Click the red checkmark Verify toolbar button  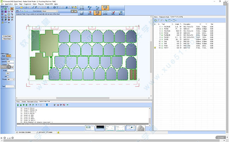(113, 13)
